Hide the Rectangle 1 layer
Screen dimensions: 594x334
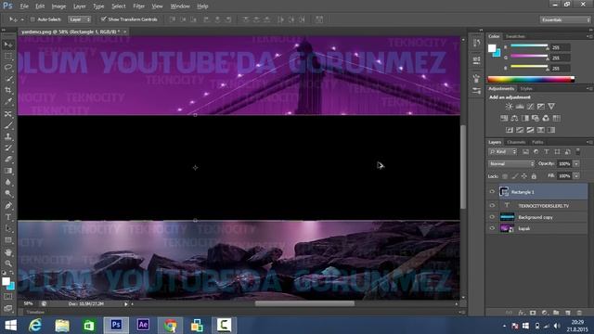click(x=492, y=192)
